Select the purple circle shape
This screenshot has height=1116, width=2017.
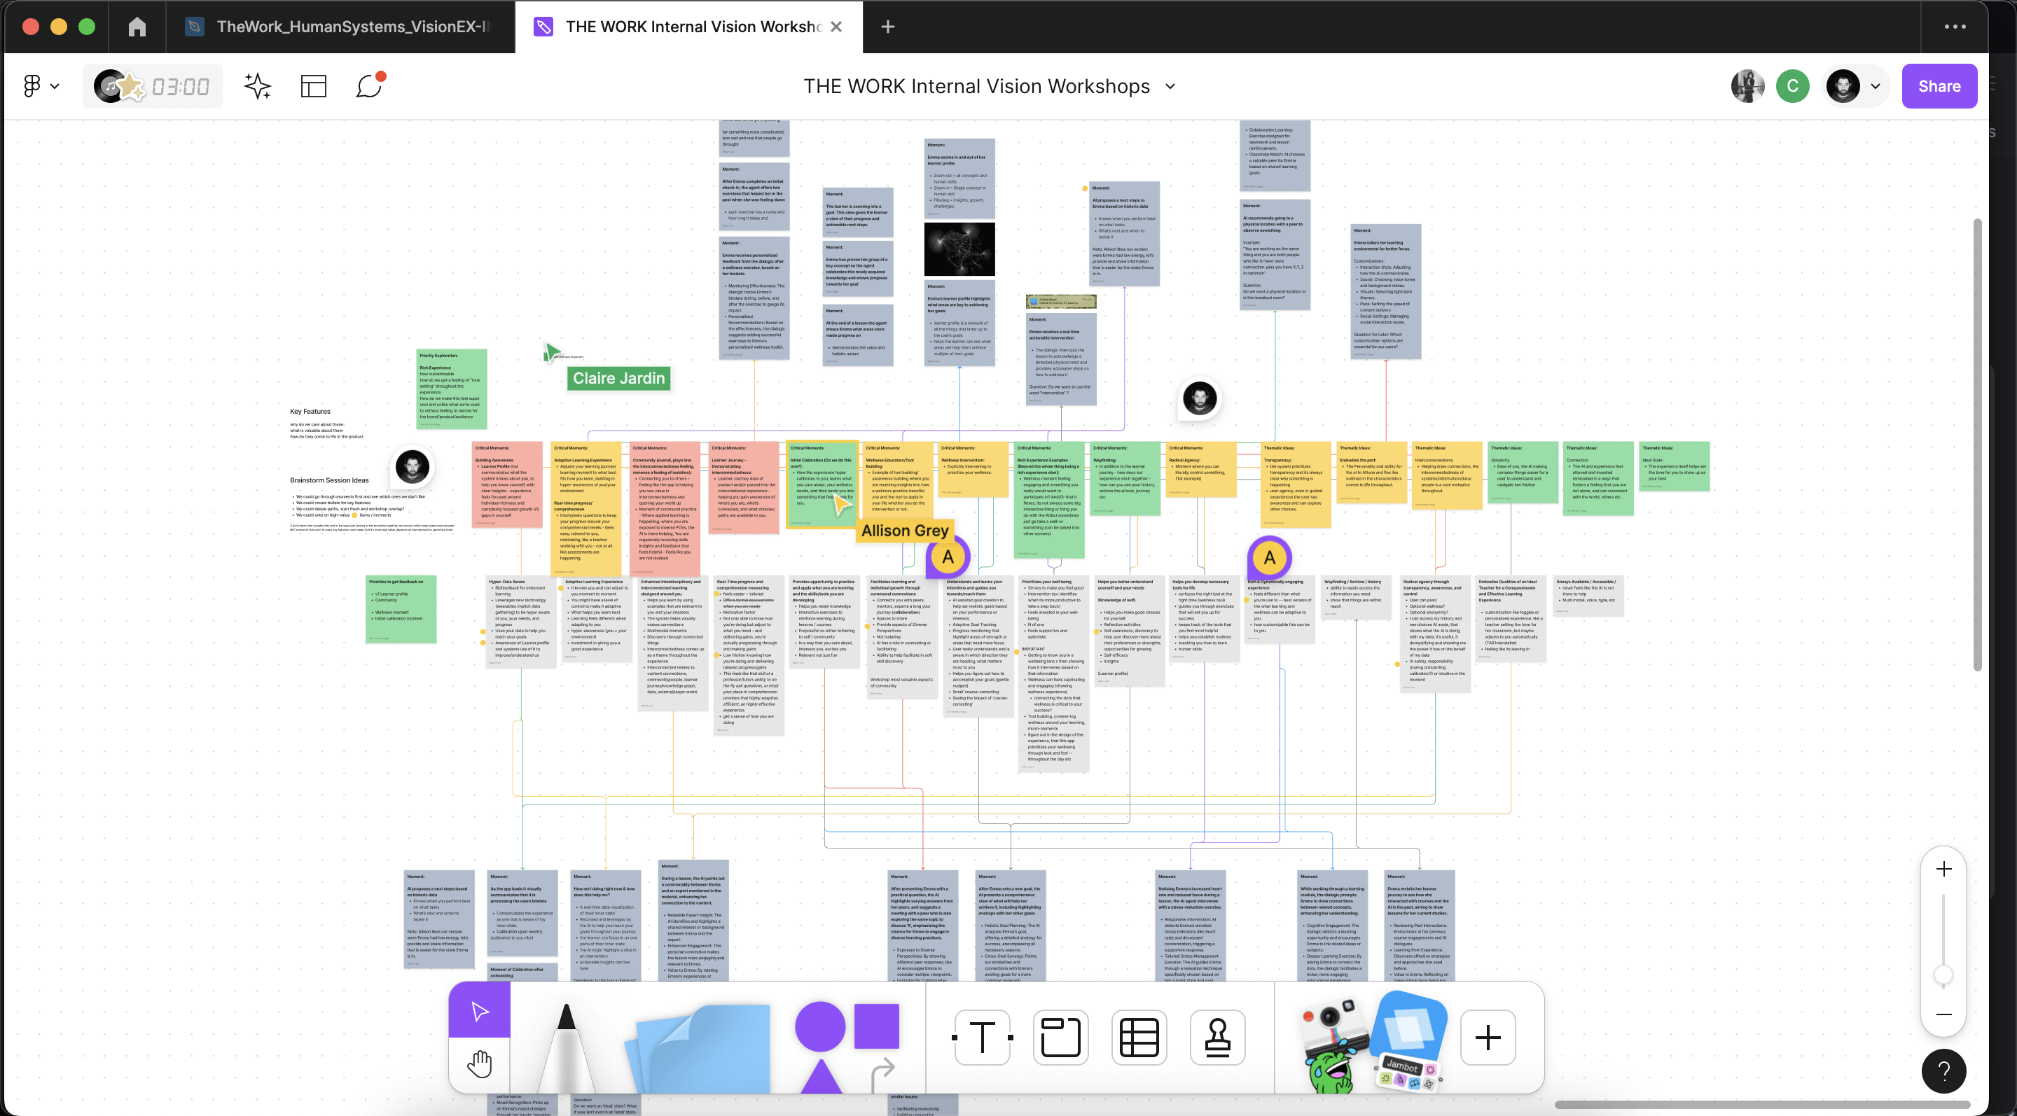coord(819,1026)
